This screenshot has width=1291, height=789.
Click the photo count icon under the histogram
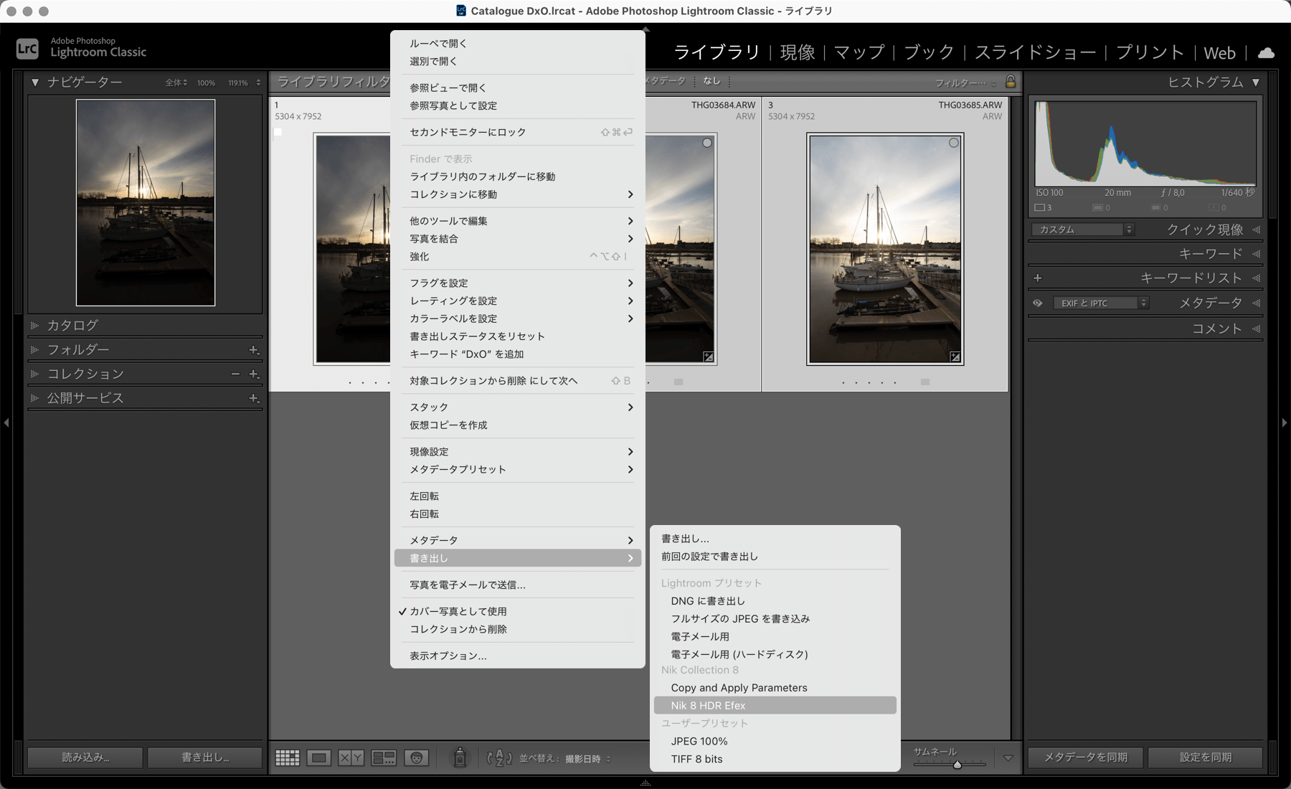1043,208
